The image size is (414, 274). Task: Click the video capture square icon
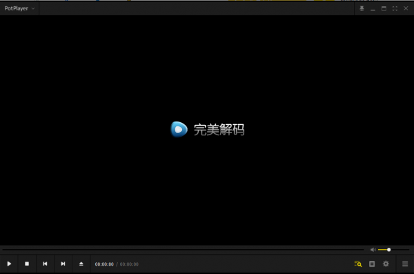point(372,264)
